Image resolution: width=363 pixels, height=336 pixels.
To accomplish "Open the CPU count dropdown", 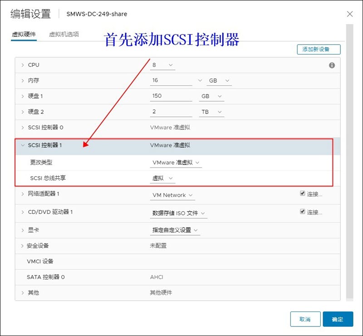I will tap(162, 65).
